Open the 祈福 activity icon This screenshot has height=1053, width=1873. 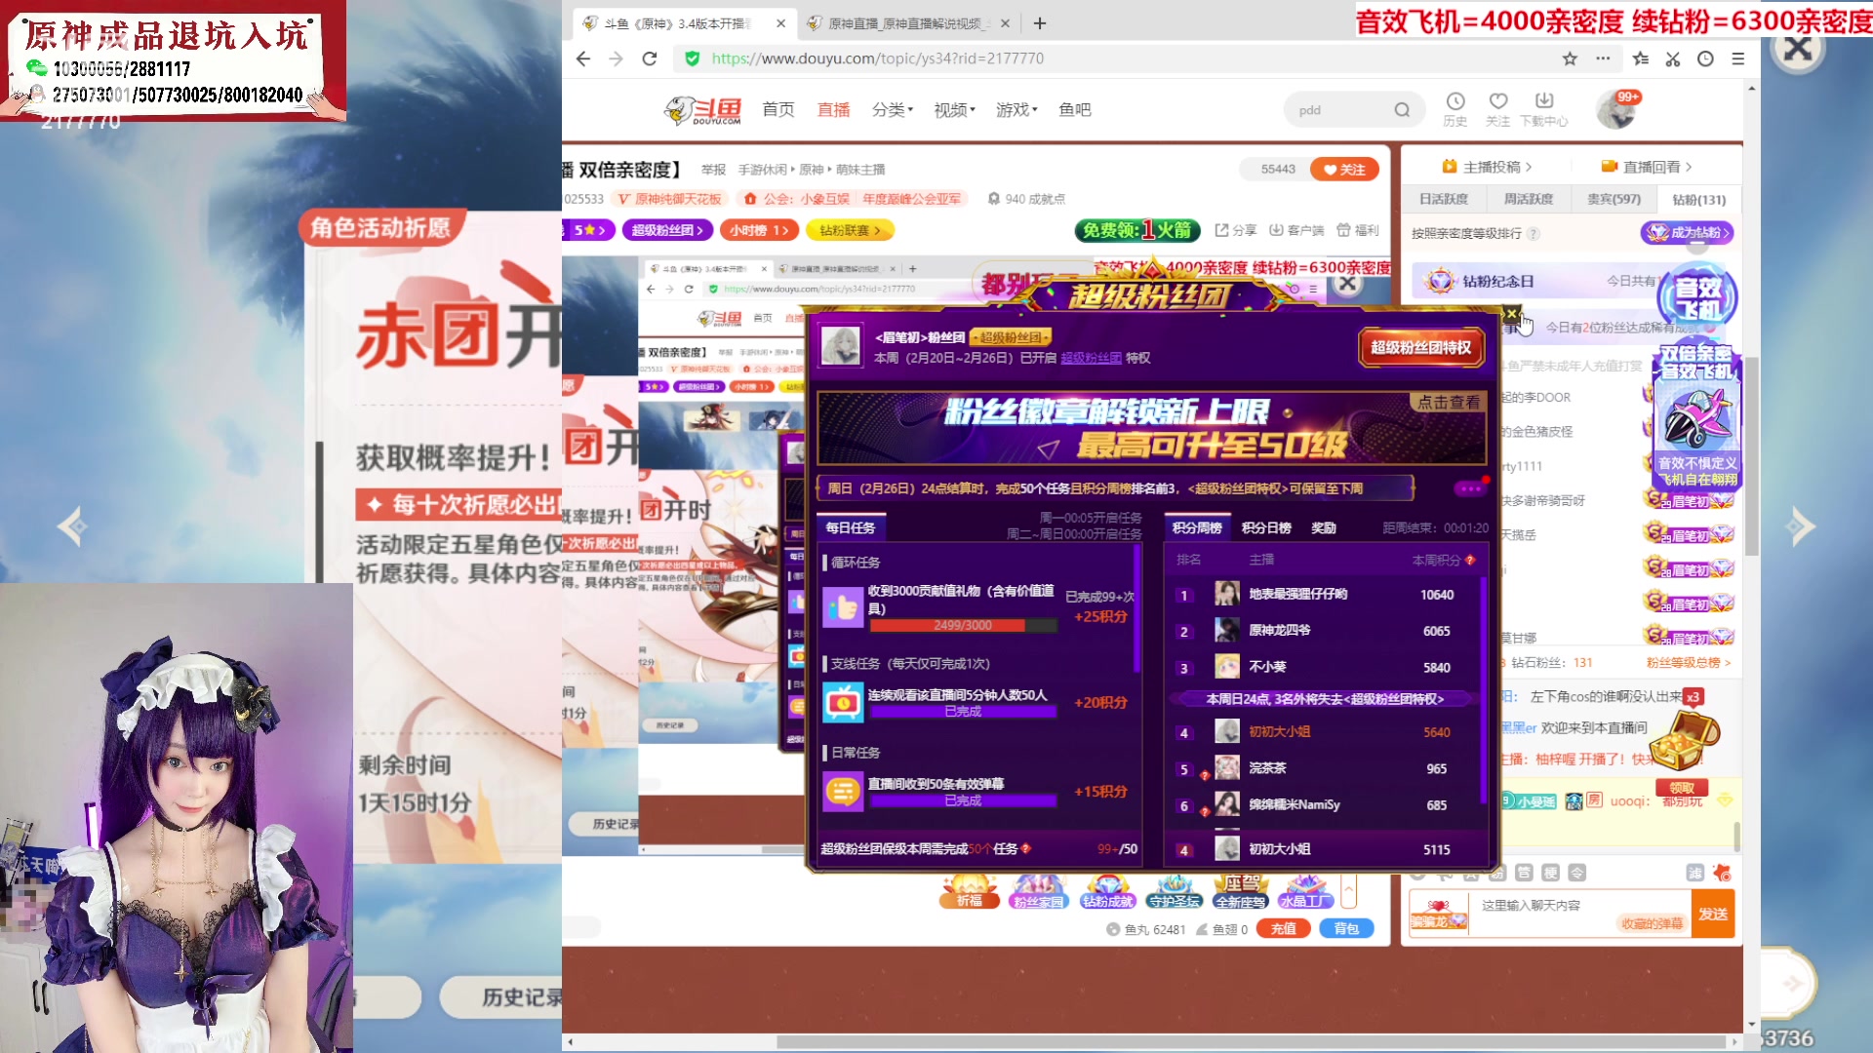coord(969,891)
